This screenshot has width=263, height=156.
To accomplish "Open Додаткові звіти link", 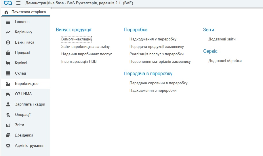I will 222,39.
